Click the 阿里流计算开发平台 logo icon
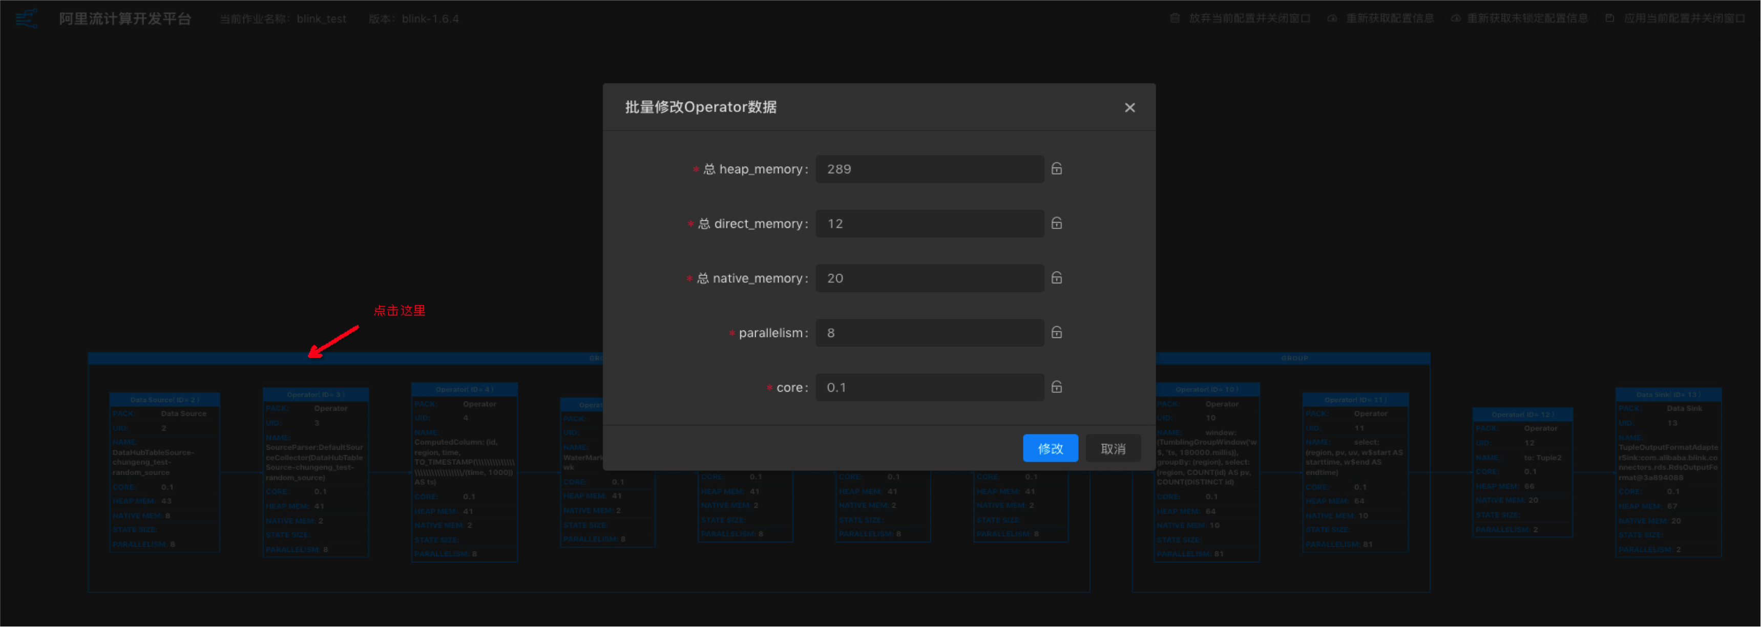 click(x=27, y=18)
